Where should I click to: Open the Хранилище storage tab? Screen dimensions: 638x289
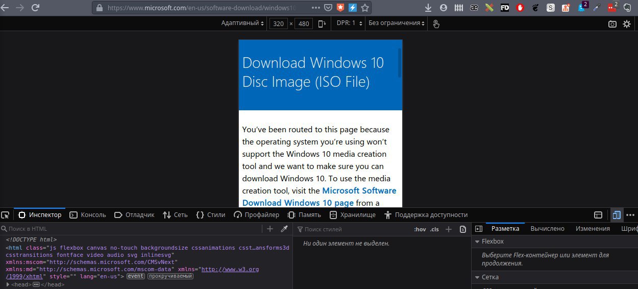353,215
